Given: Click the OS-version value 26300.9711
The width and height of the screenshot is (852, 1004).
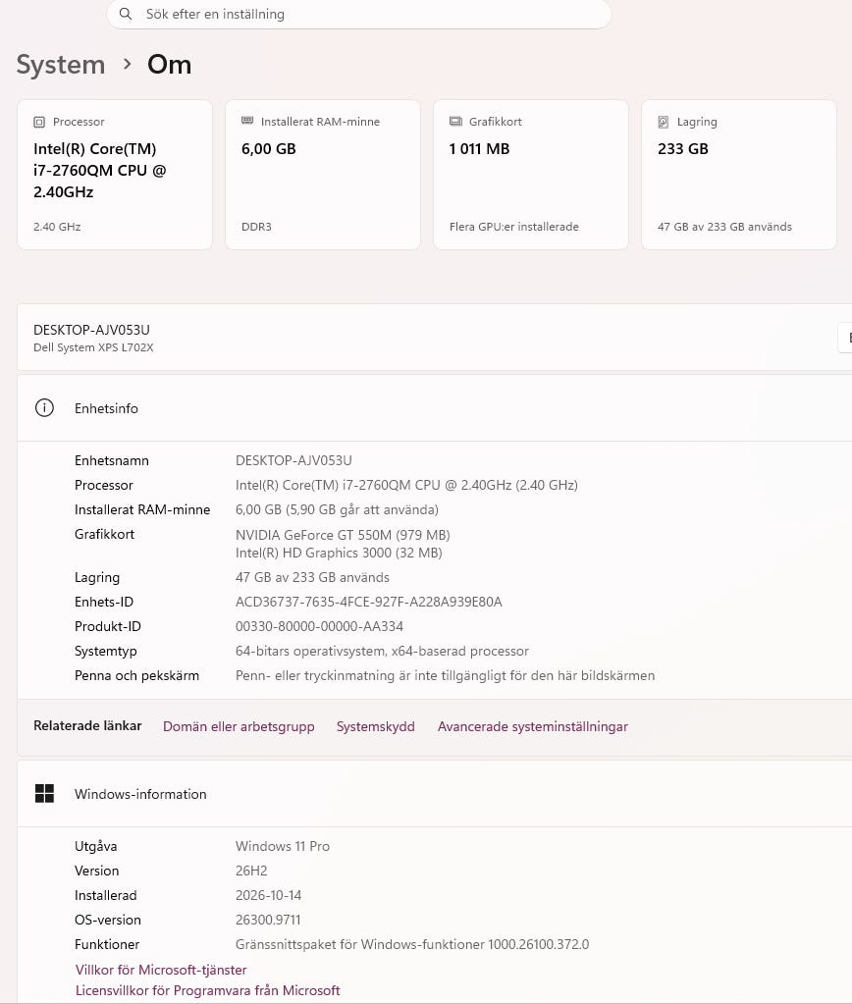Looking at the screenshot, I should click(x=268, y=920).
